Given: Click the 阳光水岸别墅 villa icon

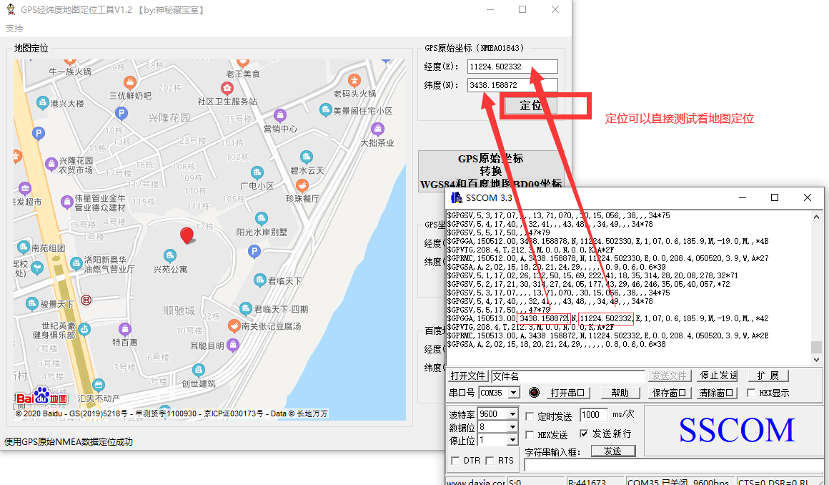Looking at the screenshot, I should pos(261,218).
